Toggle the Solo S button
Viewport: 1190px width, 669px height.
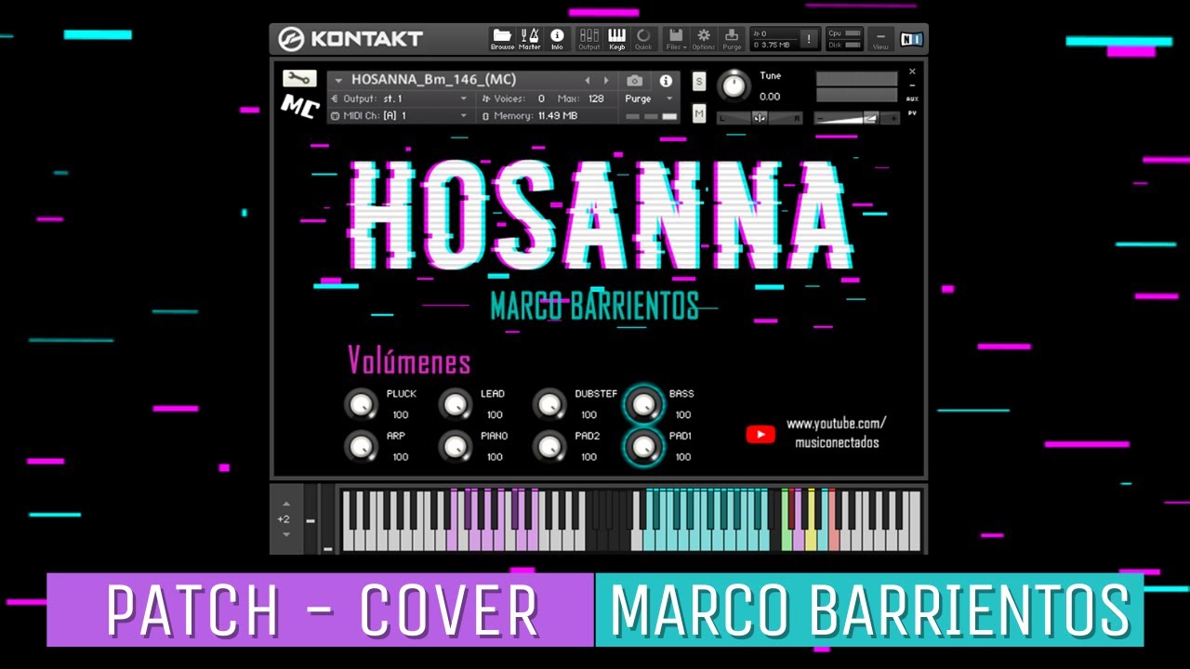699,81
